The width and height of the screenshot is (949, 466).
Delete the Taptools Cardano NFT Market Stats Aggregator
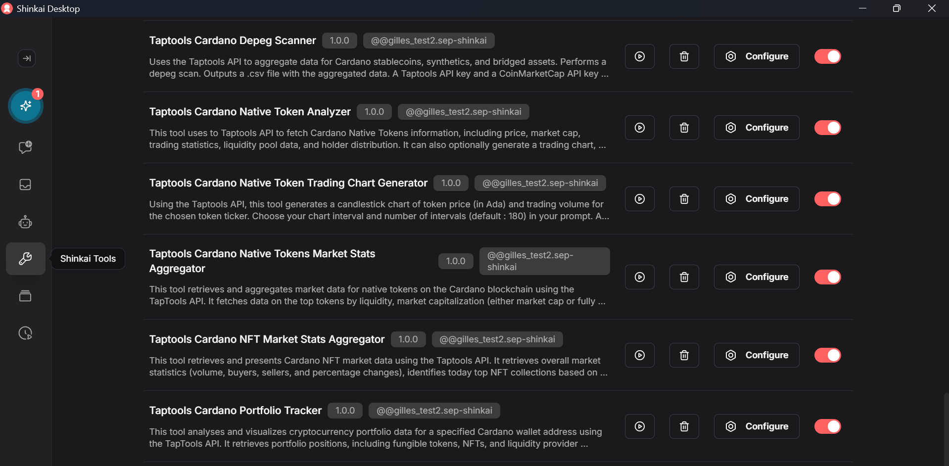click(x=684, y=355)
